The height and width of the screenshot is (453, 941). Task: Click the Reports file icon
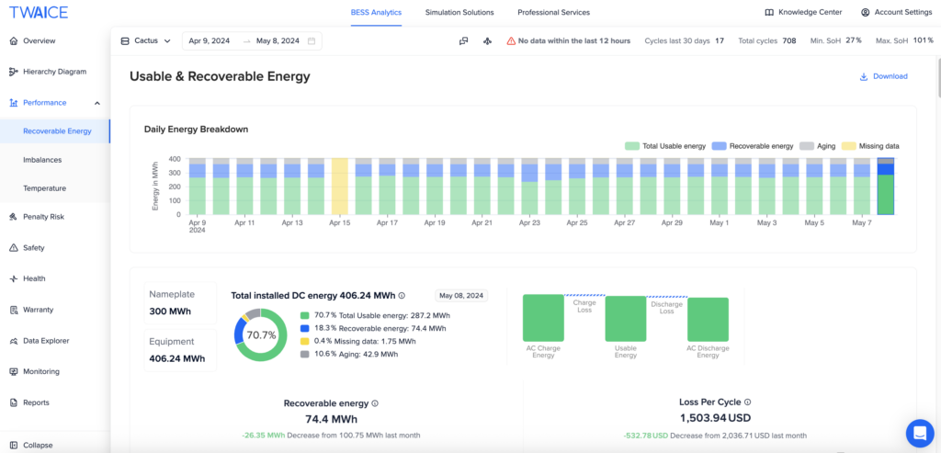[x=14, y=402]
